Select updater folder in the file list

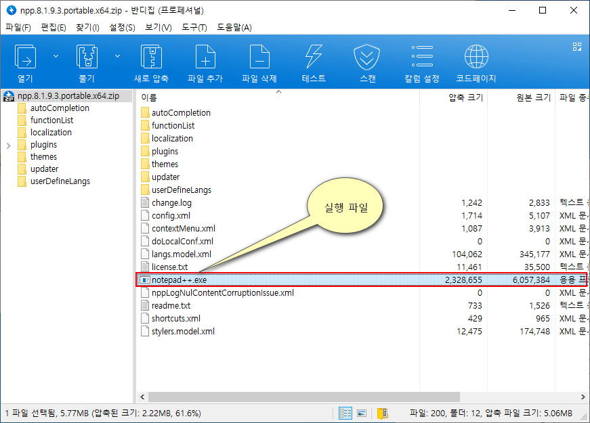[165, 177]
